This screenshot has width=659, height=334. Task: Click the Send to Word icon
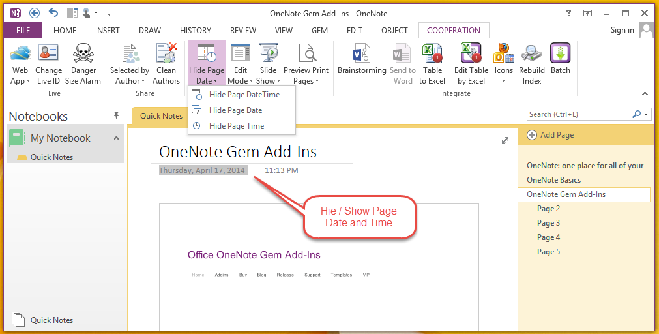click(x=402, y=53)
